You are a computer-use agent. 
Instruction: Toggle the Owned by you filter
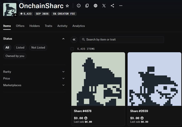pyautogui.click(x=15, y=56)
